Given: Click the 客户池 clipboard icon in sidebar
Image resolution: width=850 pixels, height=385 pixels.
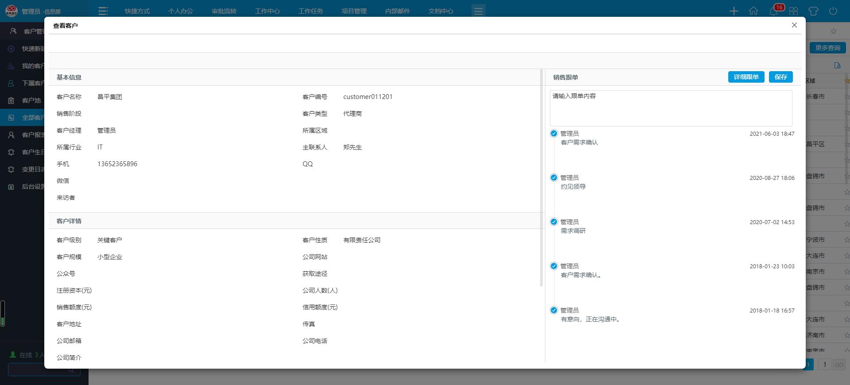Looking at the screenshot, I should click(x=12, y=100).
